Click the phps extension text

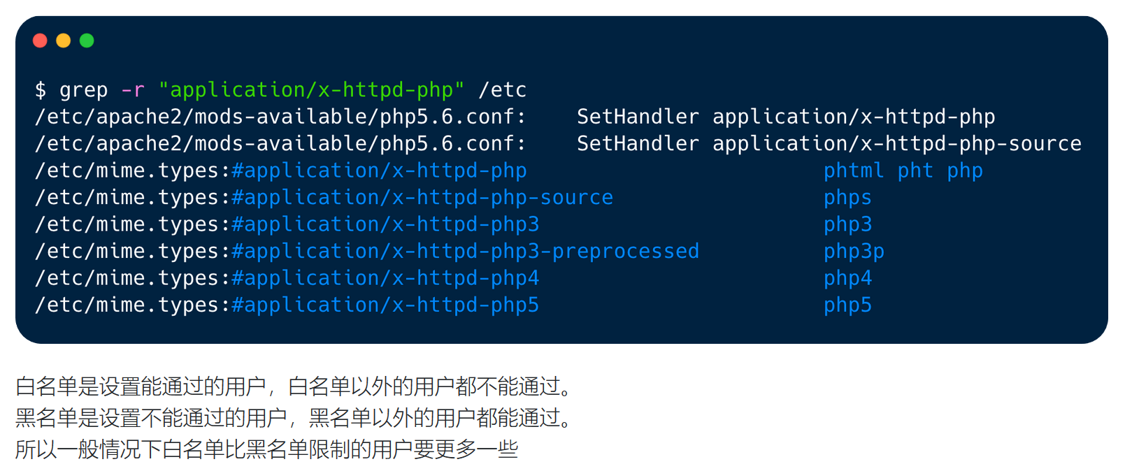point(847,198)
